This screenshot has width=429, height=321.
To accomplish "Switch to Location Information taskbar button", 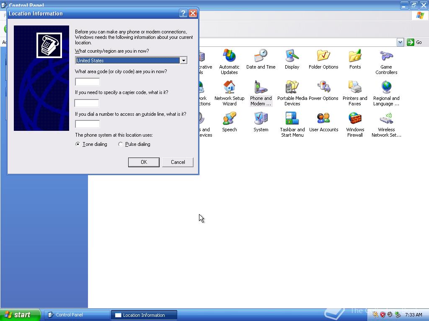I will coord(144,315).
